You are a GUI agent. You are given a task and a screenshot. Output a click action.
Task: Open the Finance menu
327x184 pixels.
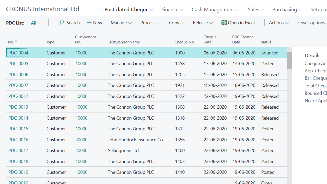pos(172,10)
